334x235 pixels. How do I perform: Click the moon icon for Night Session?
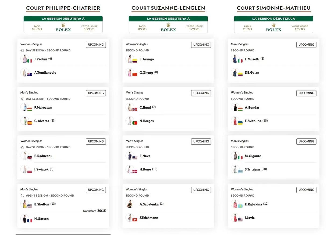click(x=22, y=196)
